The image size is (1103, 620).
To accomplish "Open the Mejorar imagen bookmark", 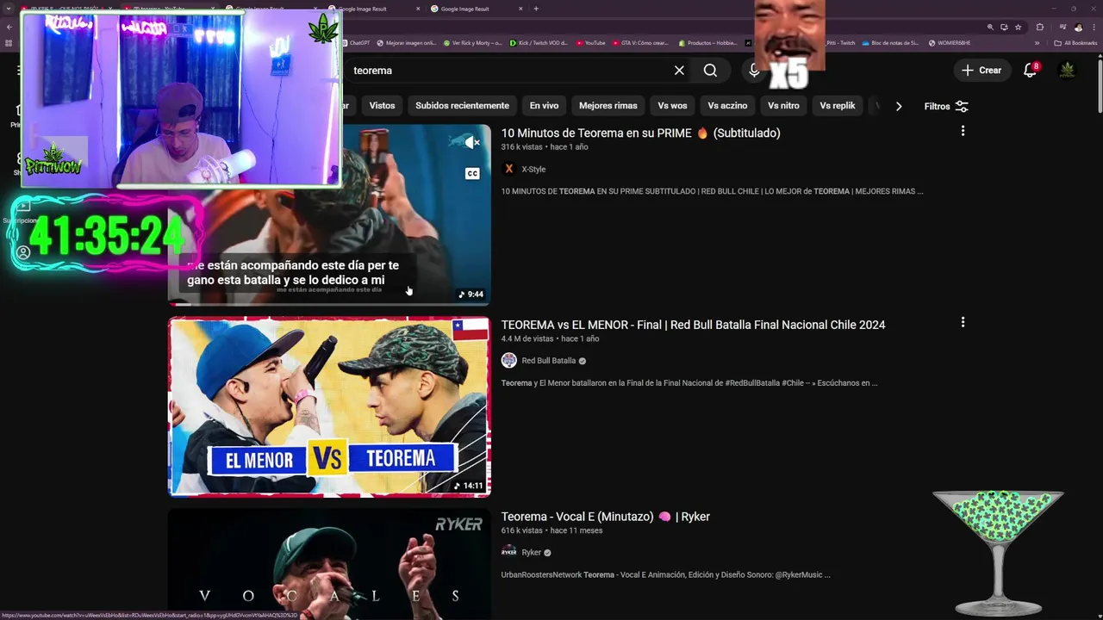I will [x=407, y=43].
